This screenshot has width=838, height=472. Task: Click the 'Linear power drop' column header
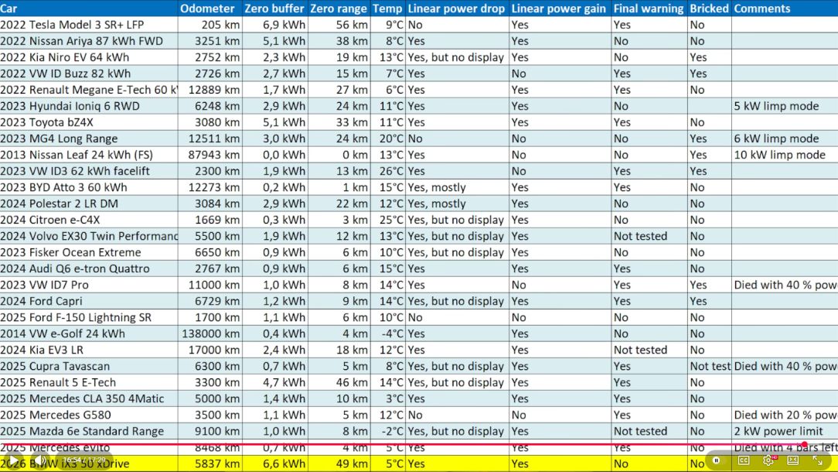point(456,9)
